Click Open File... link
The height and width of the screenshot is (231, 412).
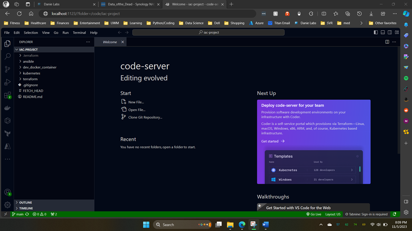pos(136,110)
